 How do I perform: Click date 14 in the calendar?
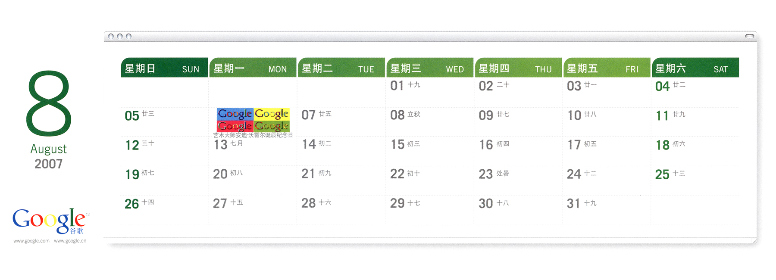point(309,144)
